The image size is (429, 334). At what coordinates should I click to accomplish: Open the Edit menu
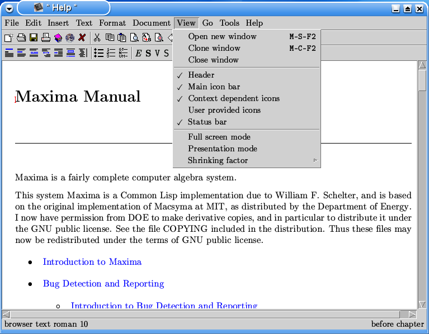click(34, 23)
